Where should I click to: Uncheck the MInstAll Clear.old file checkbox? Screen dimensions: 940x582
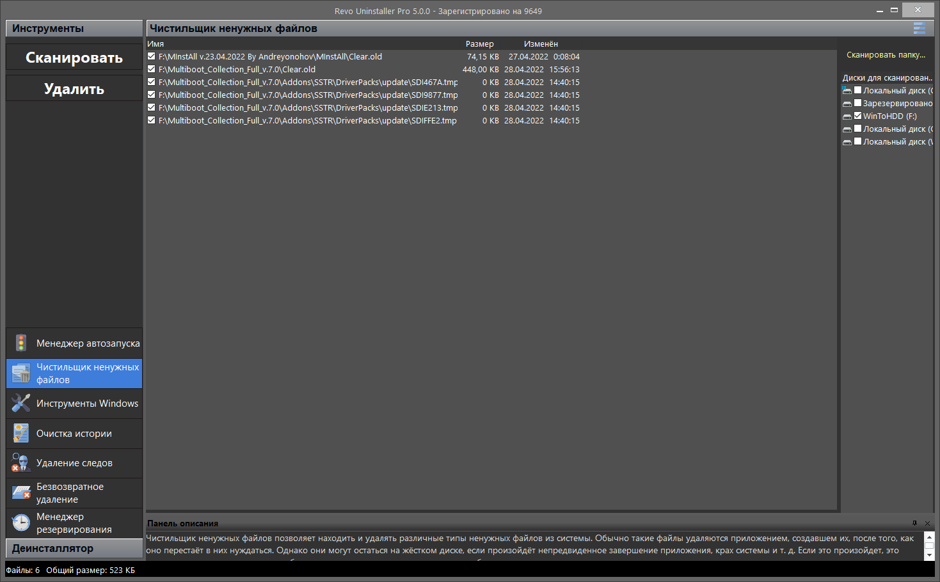(152, 56)
